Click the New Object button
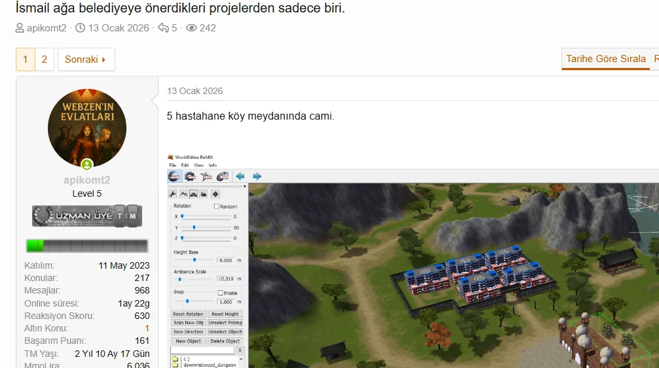659x368 pixels. (x=188, y=341)
